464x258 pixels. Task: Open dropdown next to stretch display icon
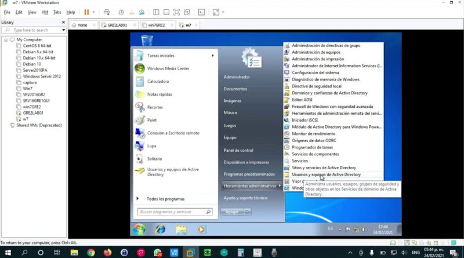[x=223, y=12]
